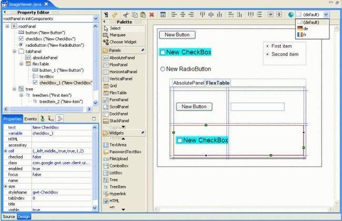Click the scissors cut icon in toolbar
Screen dimensions: 342x221
pyautogui.click(x=126, y=15)
